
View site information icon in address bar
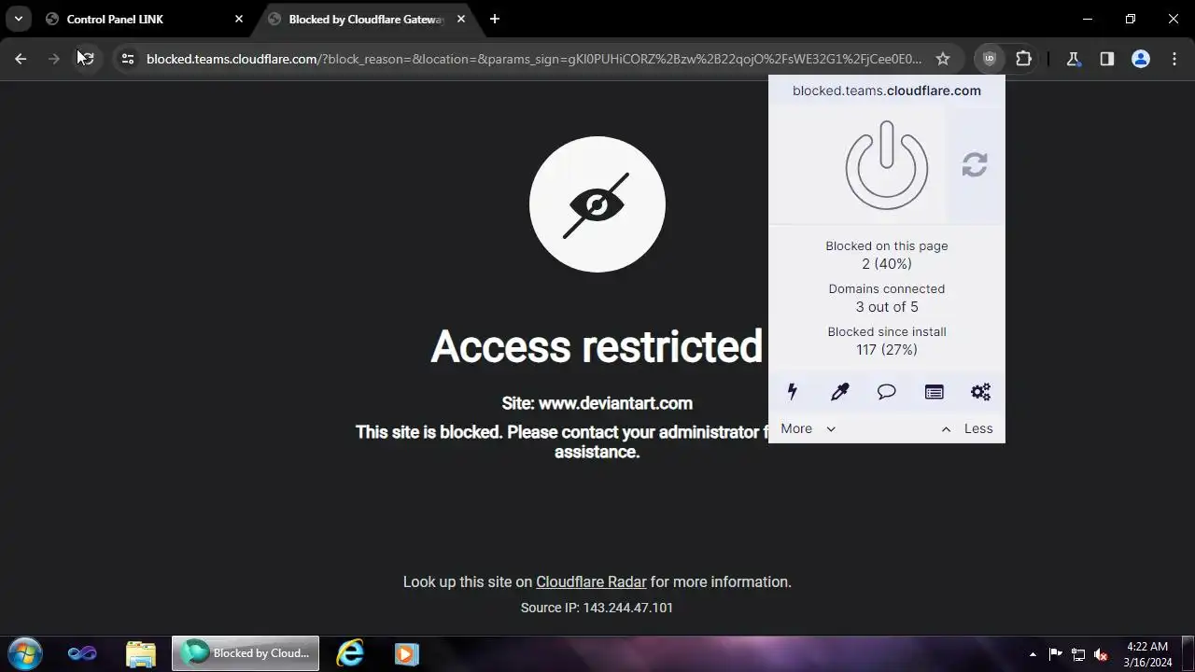(x=128, y=59)
